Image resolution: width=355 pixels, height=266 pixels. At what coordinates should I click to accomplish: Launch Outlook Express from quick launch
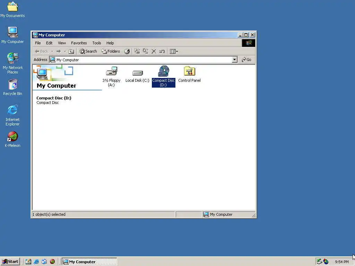click(44, 261)
